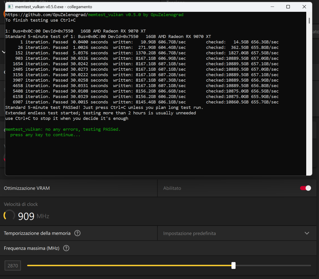Click the 'To finish testing use Ctrl+C' line
The image size is (319, 279).
click(40, 20)
